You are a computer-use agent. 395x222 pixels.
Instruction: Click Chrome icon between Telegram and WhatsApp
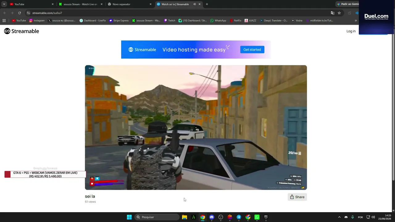(248, 217)
